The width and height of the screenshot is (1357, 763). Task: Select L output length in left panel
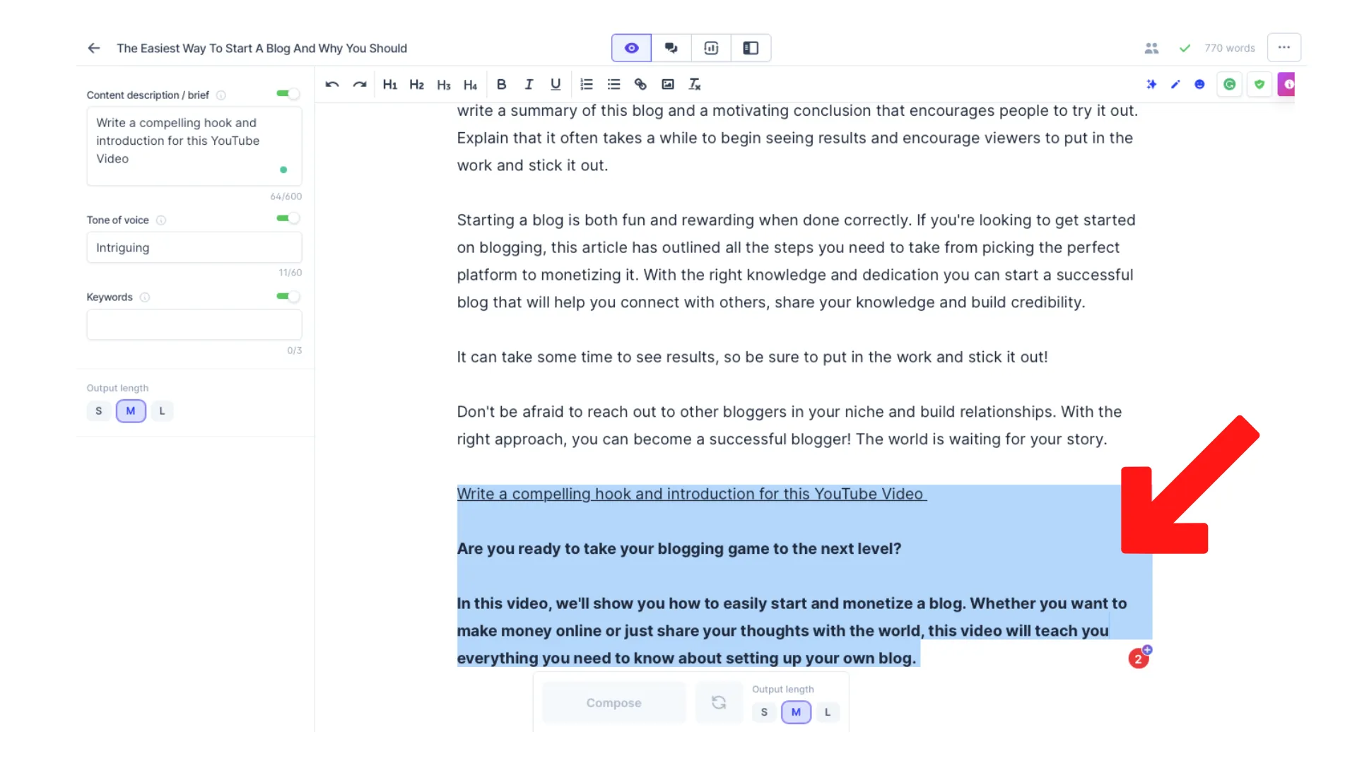click(162, 411)
